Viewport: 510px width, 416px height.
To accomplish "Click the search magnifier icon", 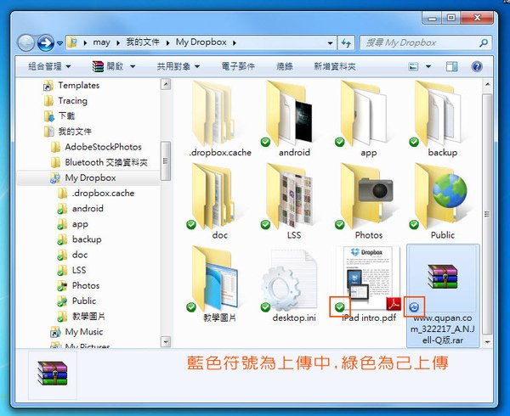I will tap(484, 42).
